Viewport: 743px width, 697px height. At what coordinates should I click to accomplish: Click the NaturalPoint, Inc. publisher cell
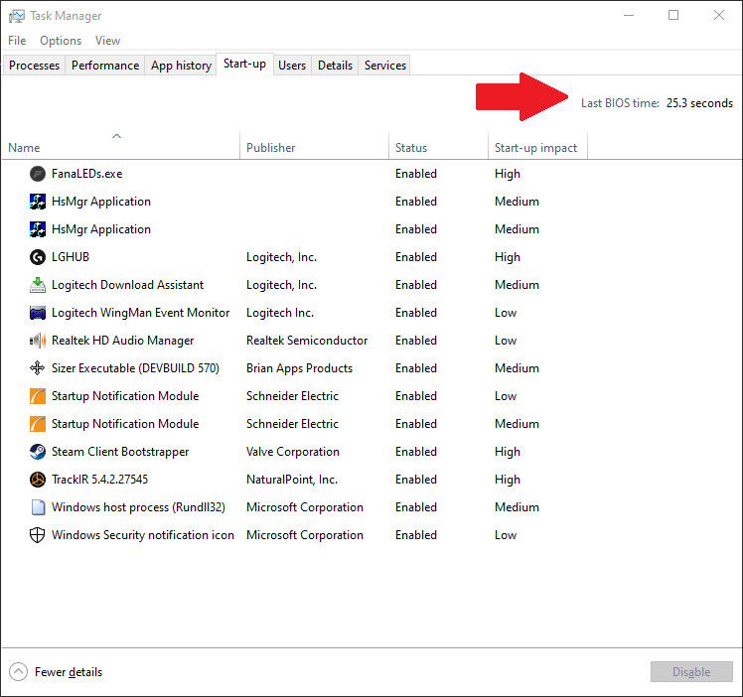point(292,480)
